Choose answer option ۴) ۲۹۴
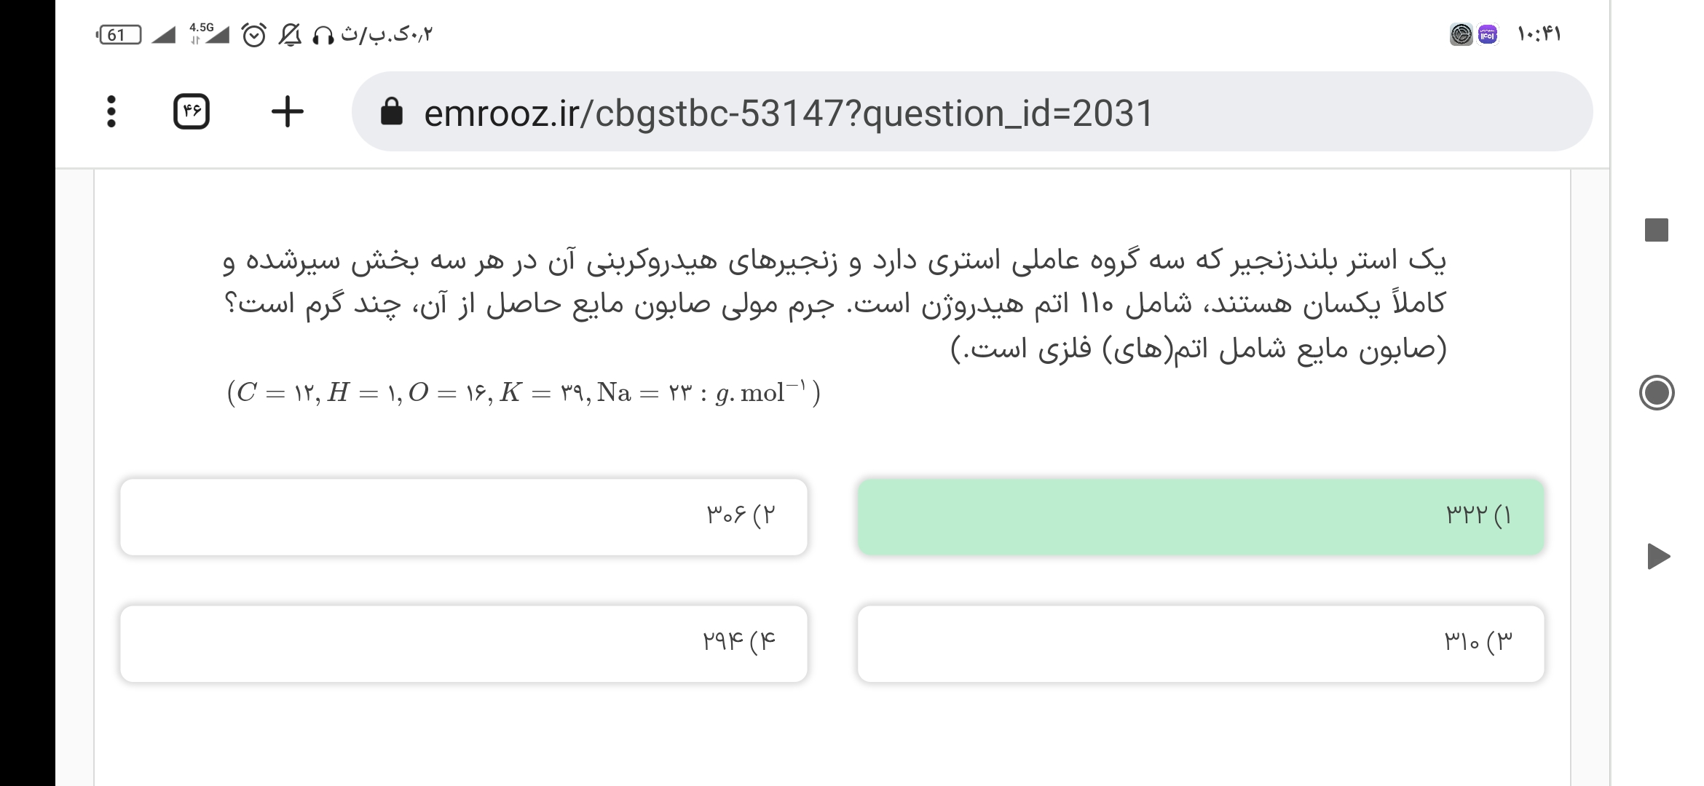The height and width of the screenshot is (786, 1704). [464, 644]
